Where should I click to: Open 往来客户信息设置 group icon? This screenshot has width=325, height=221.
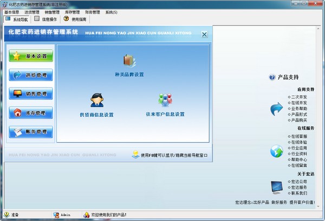tap(165, 100)
